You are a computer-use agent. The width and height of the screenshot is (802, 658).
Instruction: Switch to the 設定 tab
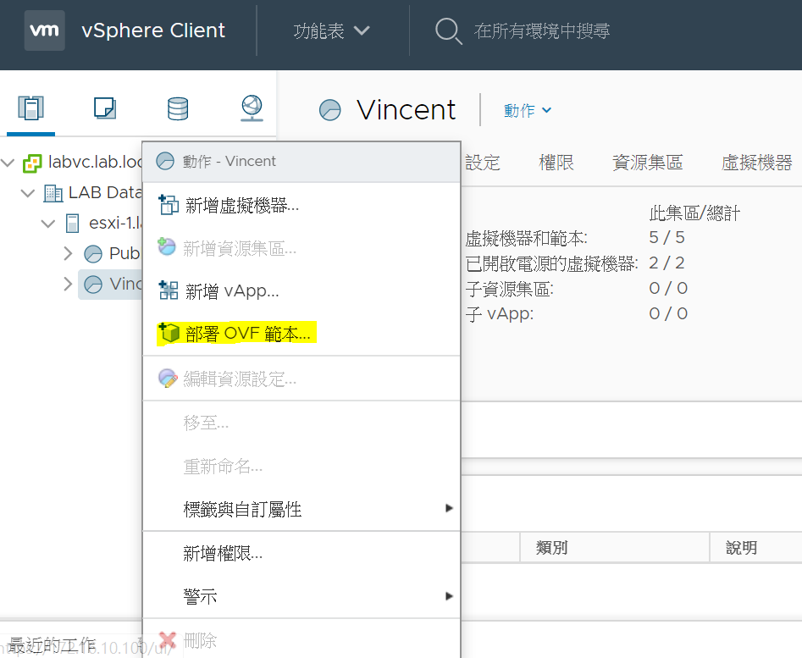tap(483, 163)
